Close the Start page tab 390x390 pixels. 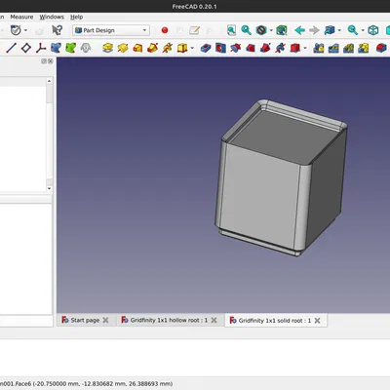105,320
